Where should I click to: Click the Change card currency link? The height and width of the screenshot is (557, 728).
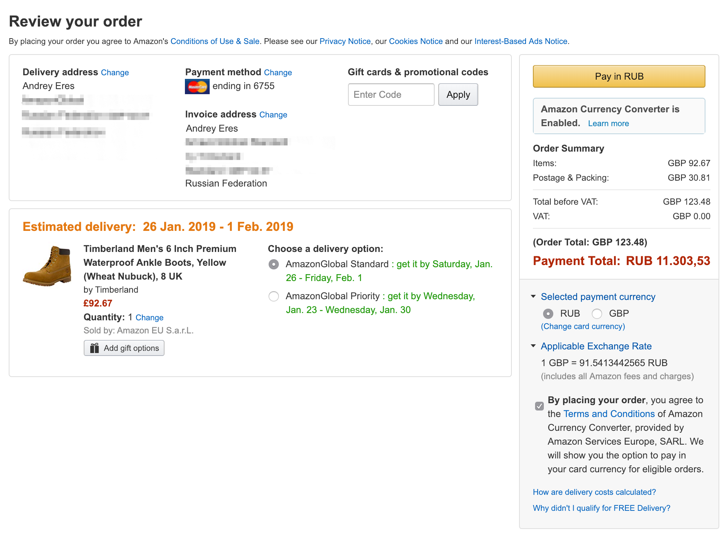pyautogui.click(x=583, y=326)
